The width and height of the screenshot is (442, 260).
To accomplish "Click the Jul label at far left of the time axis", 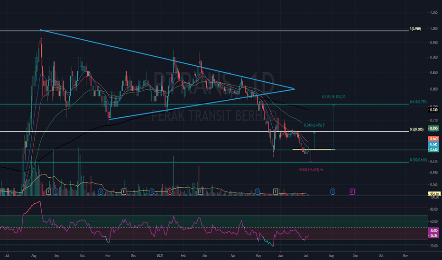I will [x=7, y=255].
